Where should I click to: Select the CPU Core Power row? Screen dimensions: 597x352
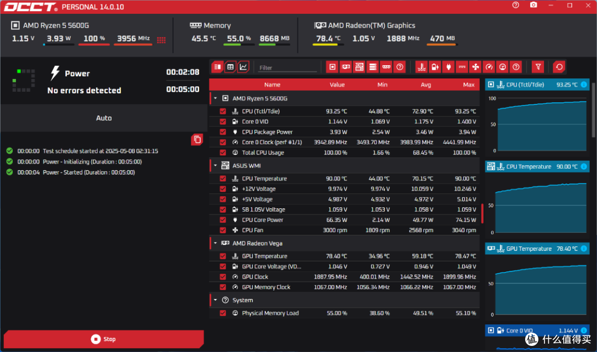[x=344, y=219]
